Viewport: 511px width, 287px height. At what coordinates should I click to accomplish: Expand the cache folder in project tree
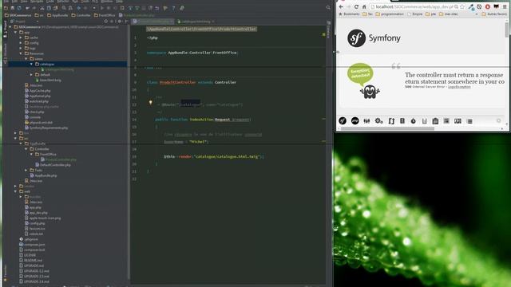click(x=21, y=37)
